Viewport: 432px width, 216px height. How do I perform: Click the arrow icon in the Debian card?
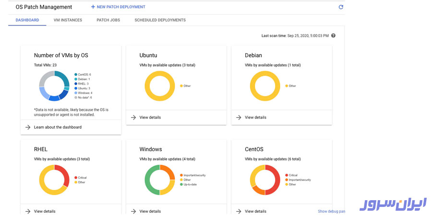coord(239,118)
